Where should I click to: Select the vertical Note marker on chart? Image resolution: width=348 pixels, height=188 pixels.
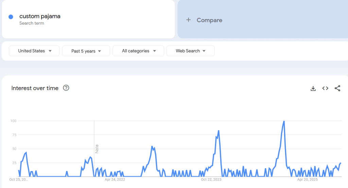97,149
